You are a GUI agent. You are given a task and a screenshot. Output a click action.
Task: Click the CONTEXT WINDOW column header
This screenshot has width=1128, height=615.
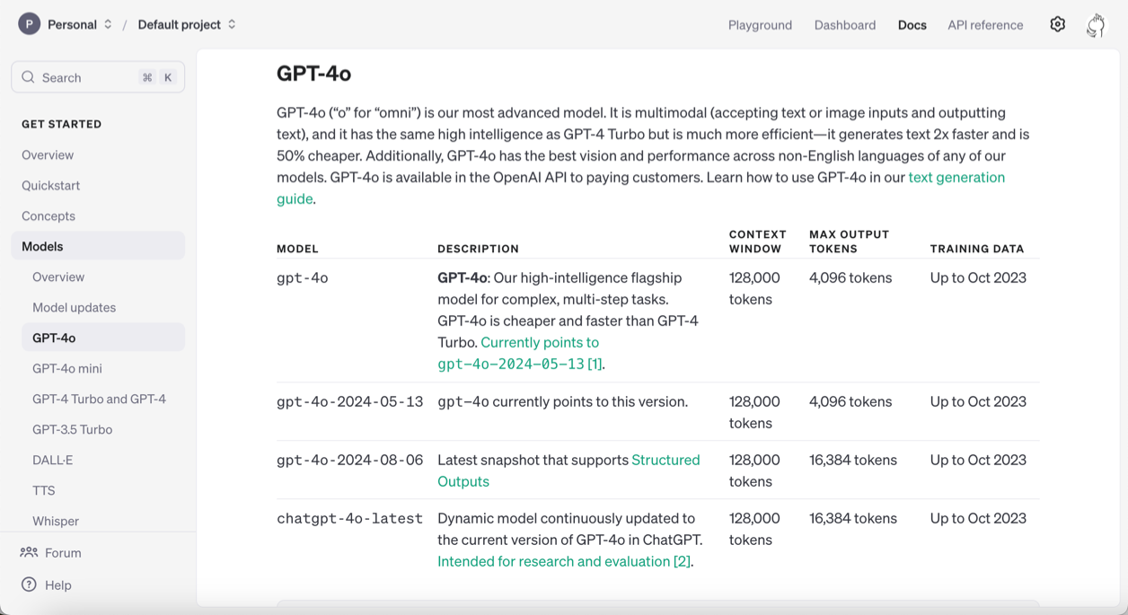(757, 242)
